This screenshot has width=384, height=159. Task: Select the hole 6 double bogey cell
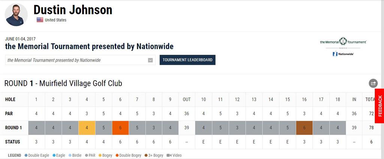click(x=120, y=128)
